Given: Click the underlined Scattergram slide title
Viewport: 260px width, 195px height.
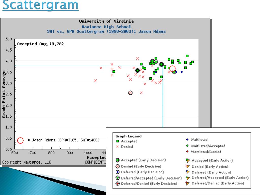Looking at the screenshot, I should tap(40, 5).
